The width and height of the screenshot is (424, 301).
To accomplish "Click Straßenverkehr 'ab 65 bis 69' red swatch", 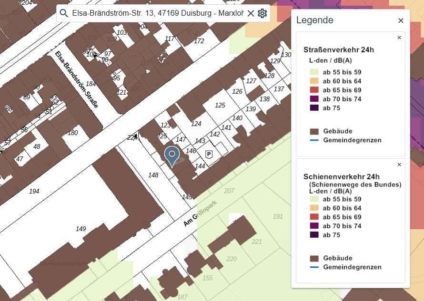I will [314, 90].
